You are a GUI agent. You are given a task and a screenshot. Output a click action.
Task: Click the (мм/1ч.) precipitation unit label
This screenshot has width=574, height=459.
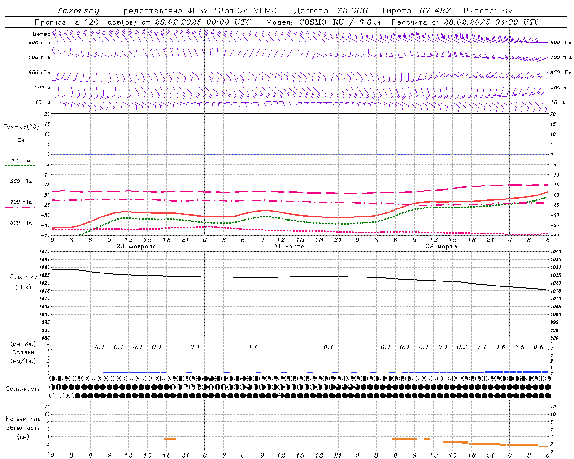(x=23, y=361)
